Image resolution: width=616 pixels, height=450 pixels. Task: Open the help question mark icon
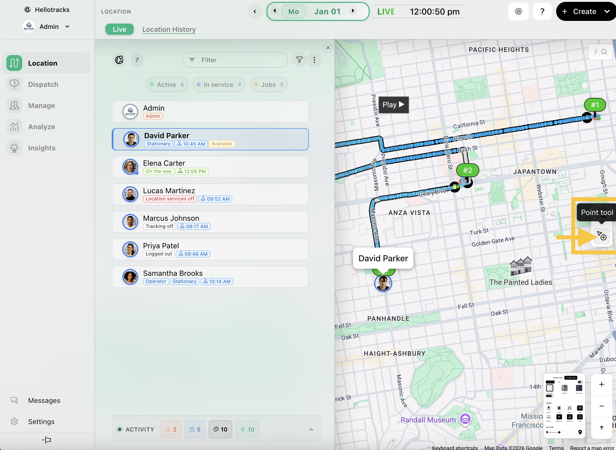(x=542, y=11)
